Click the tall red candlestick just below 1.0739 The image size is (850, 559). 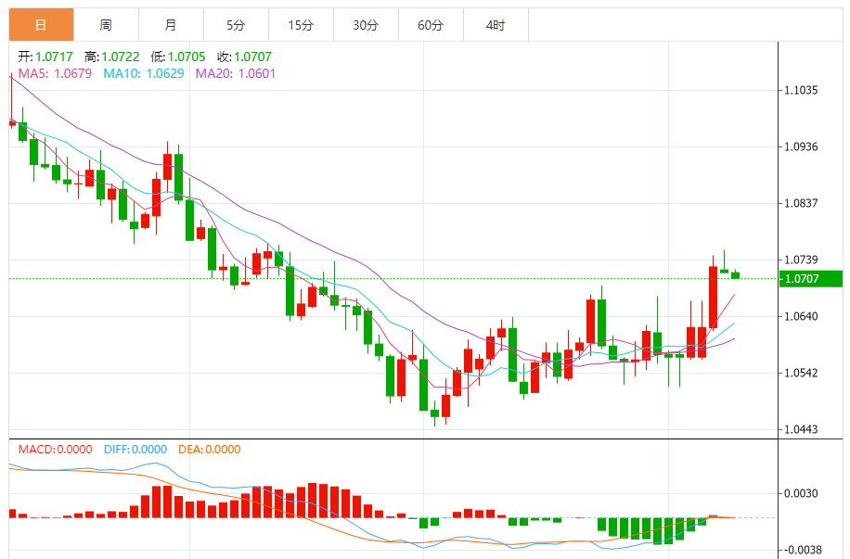coord(713,297)
